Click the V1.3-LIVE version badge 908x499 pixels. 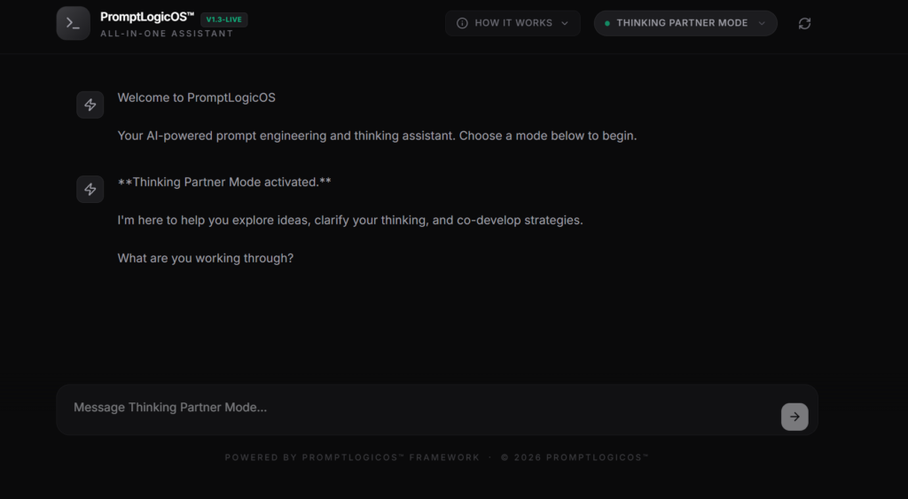tap(224, 19)
